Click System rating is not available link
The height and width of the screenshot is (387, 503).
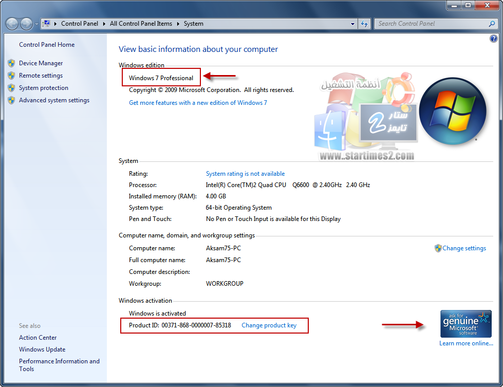pos(246,174)
